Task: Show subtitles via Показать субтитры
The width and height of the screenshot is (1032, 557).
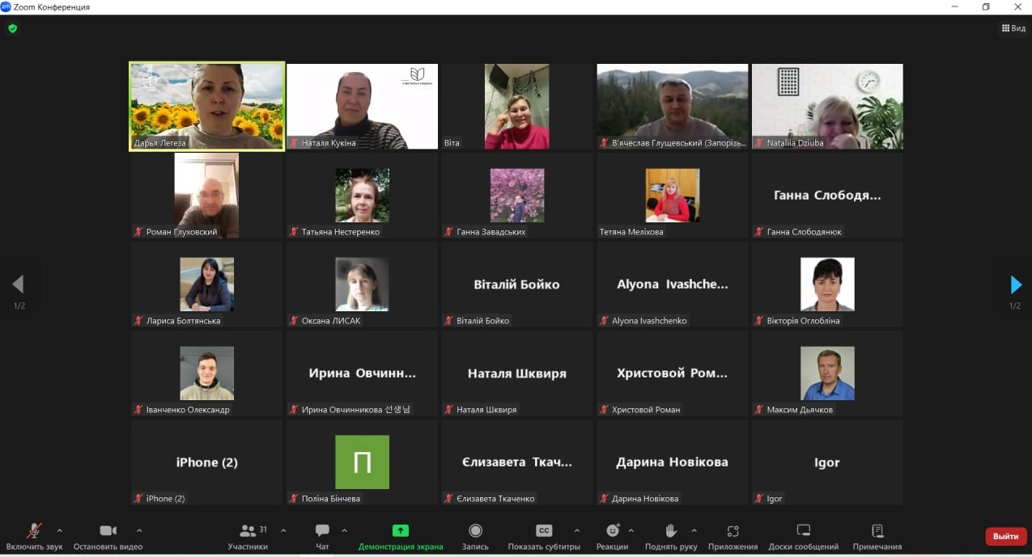Action: point(544,535)
